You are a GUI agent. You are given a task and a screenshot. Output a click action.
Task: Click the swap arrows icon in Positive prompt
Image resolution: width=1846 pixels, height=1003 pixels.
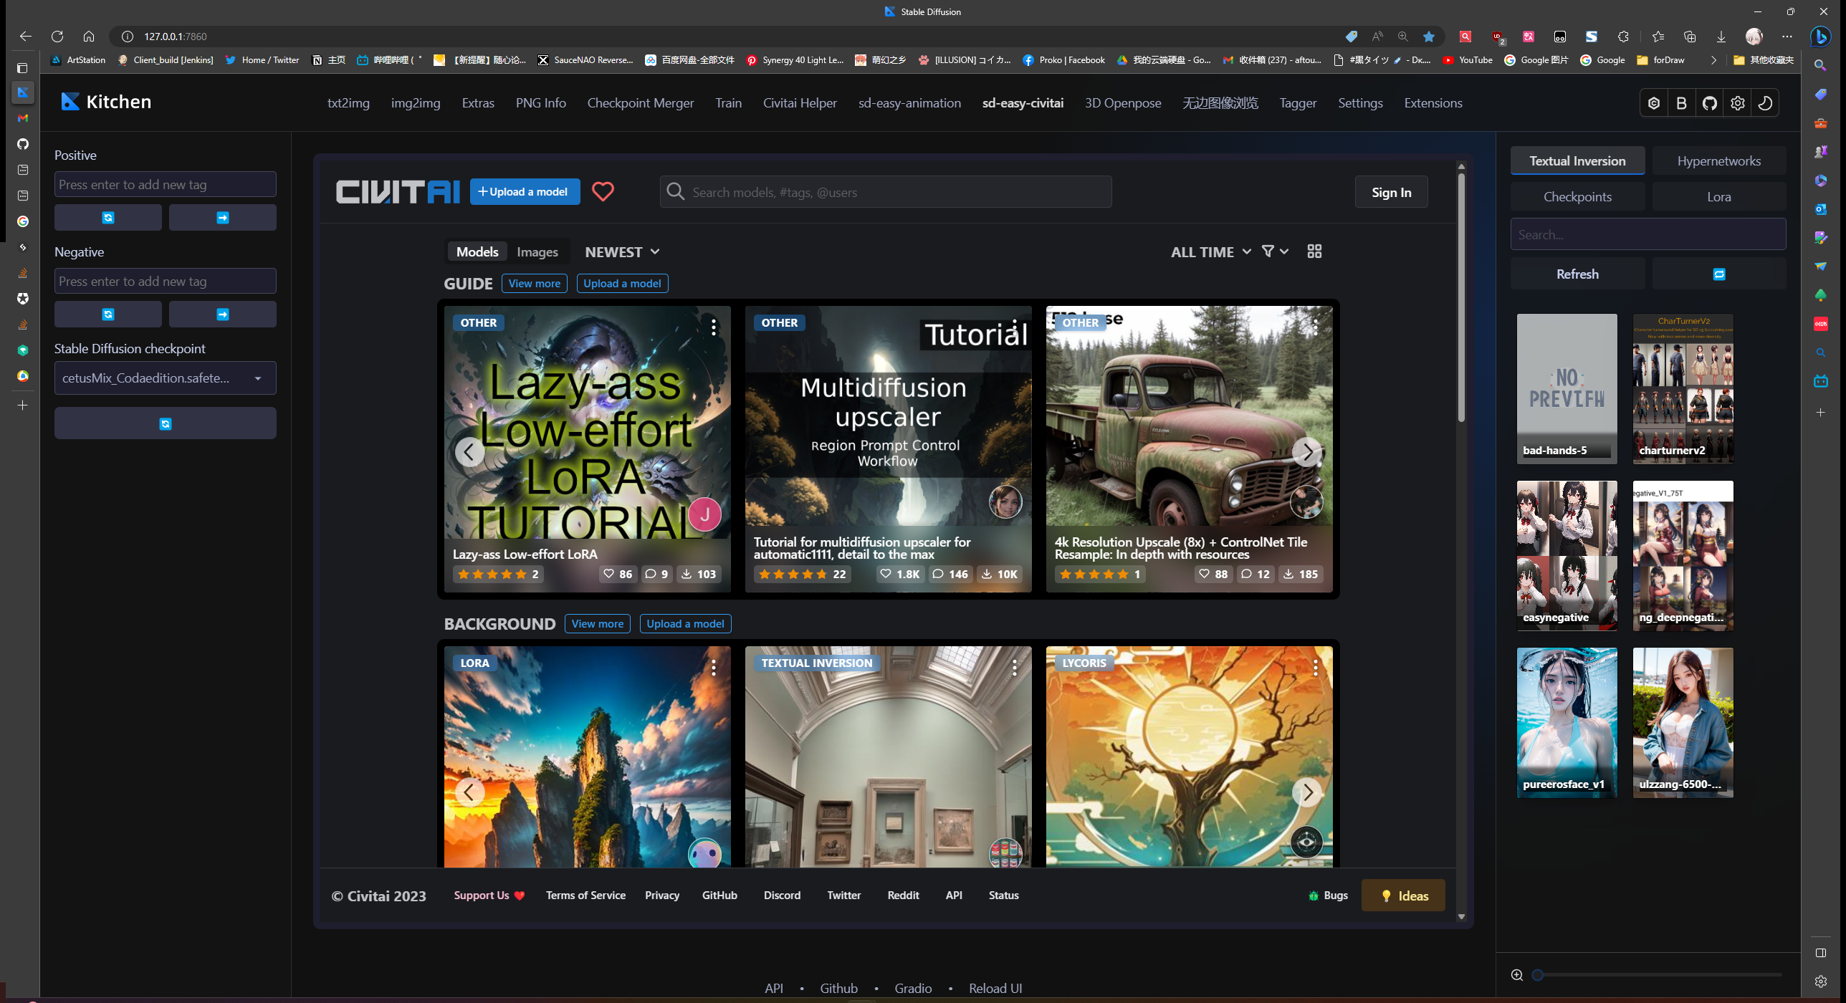pyautogui.click(x=109, y=217)
